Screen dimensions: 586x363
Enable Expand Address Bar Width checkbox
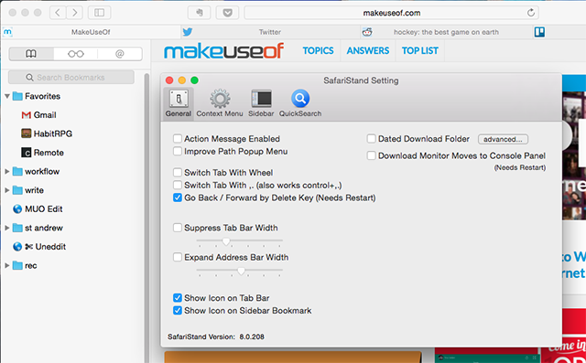click(178, 258)
